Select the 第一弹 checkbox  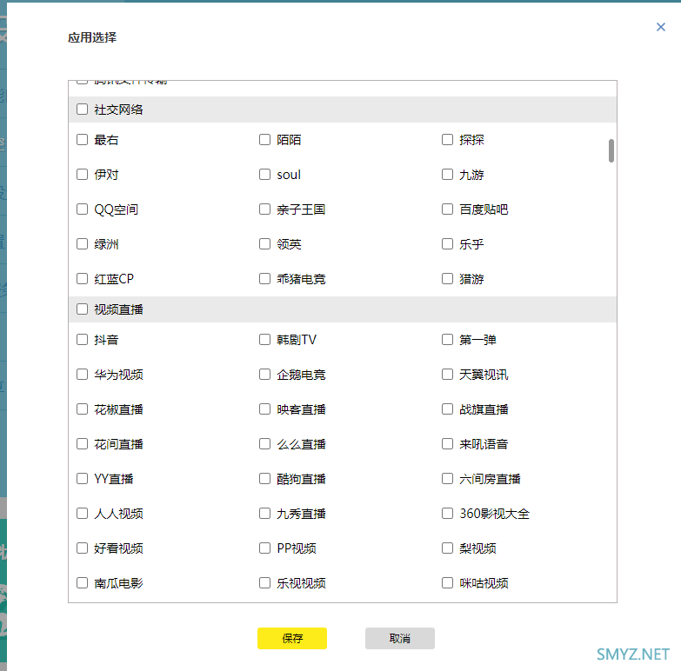[x=447, y=339]
